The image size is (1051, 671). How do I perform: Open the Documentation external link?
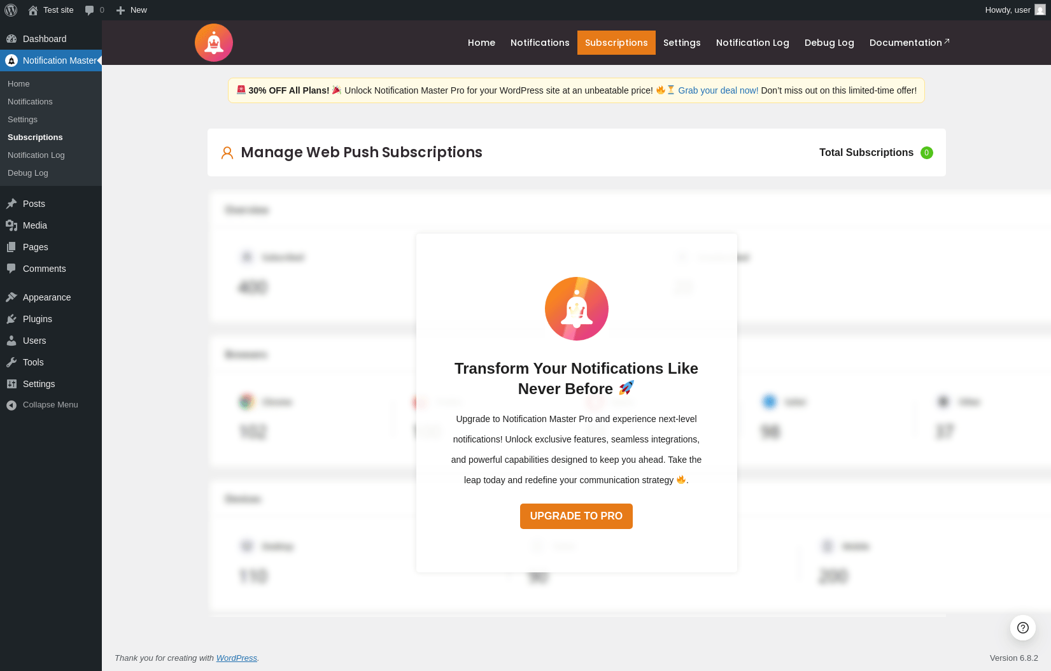click(909, 43)
